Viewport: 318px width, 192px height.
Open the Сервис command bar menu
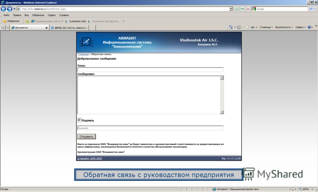click(x=301, y=27)
